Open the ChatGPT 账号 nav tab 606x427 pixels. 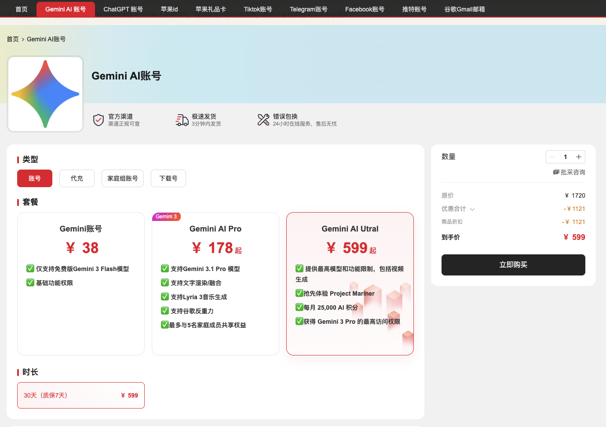123,9
